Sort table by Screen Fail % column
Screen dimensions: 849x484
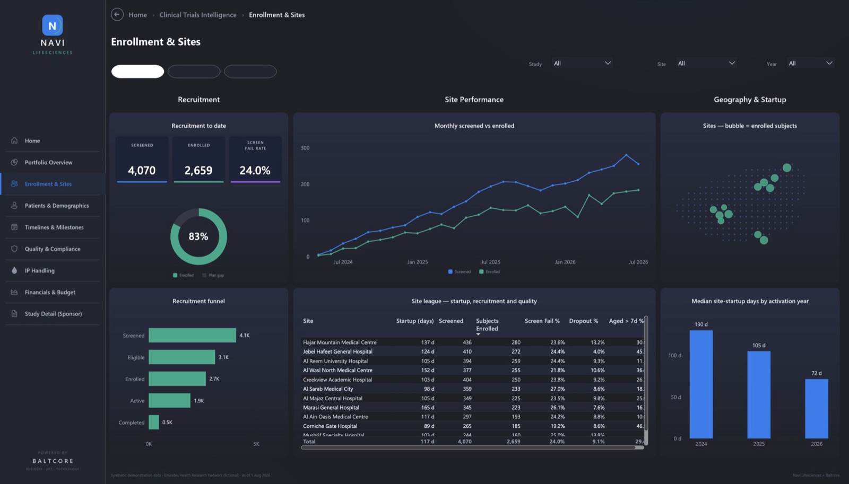542,321
